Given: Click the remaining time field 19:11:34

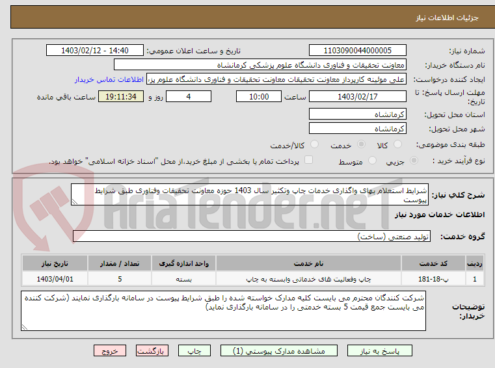Looking at the screenshot, I should point(121,97).
